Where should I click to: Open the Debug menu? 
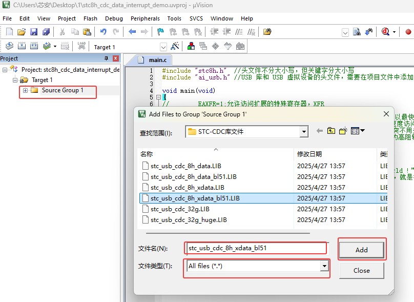(x=114, y=18)
